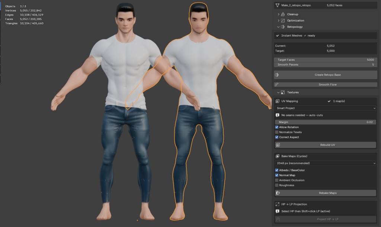
Task: Click the Instant Meshes checkmark icon
Action: coord(278,36)
